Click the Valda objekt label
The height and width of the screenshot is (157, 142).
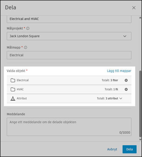click(16, 71)
